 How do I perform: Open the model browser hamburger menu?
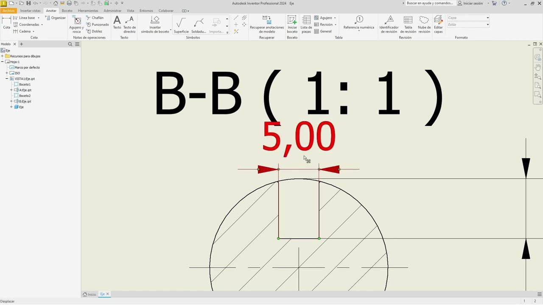pos(77,44)
